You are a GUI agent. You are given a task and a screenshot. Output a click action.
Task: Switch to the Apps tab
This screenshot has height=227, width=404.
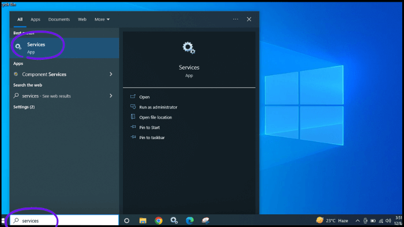point(35,20)
